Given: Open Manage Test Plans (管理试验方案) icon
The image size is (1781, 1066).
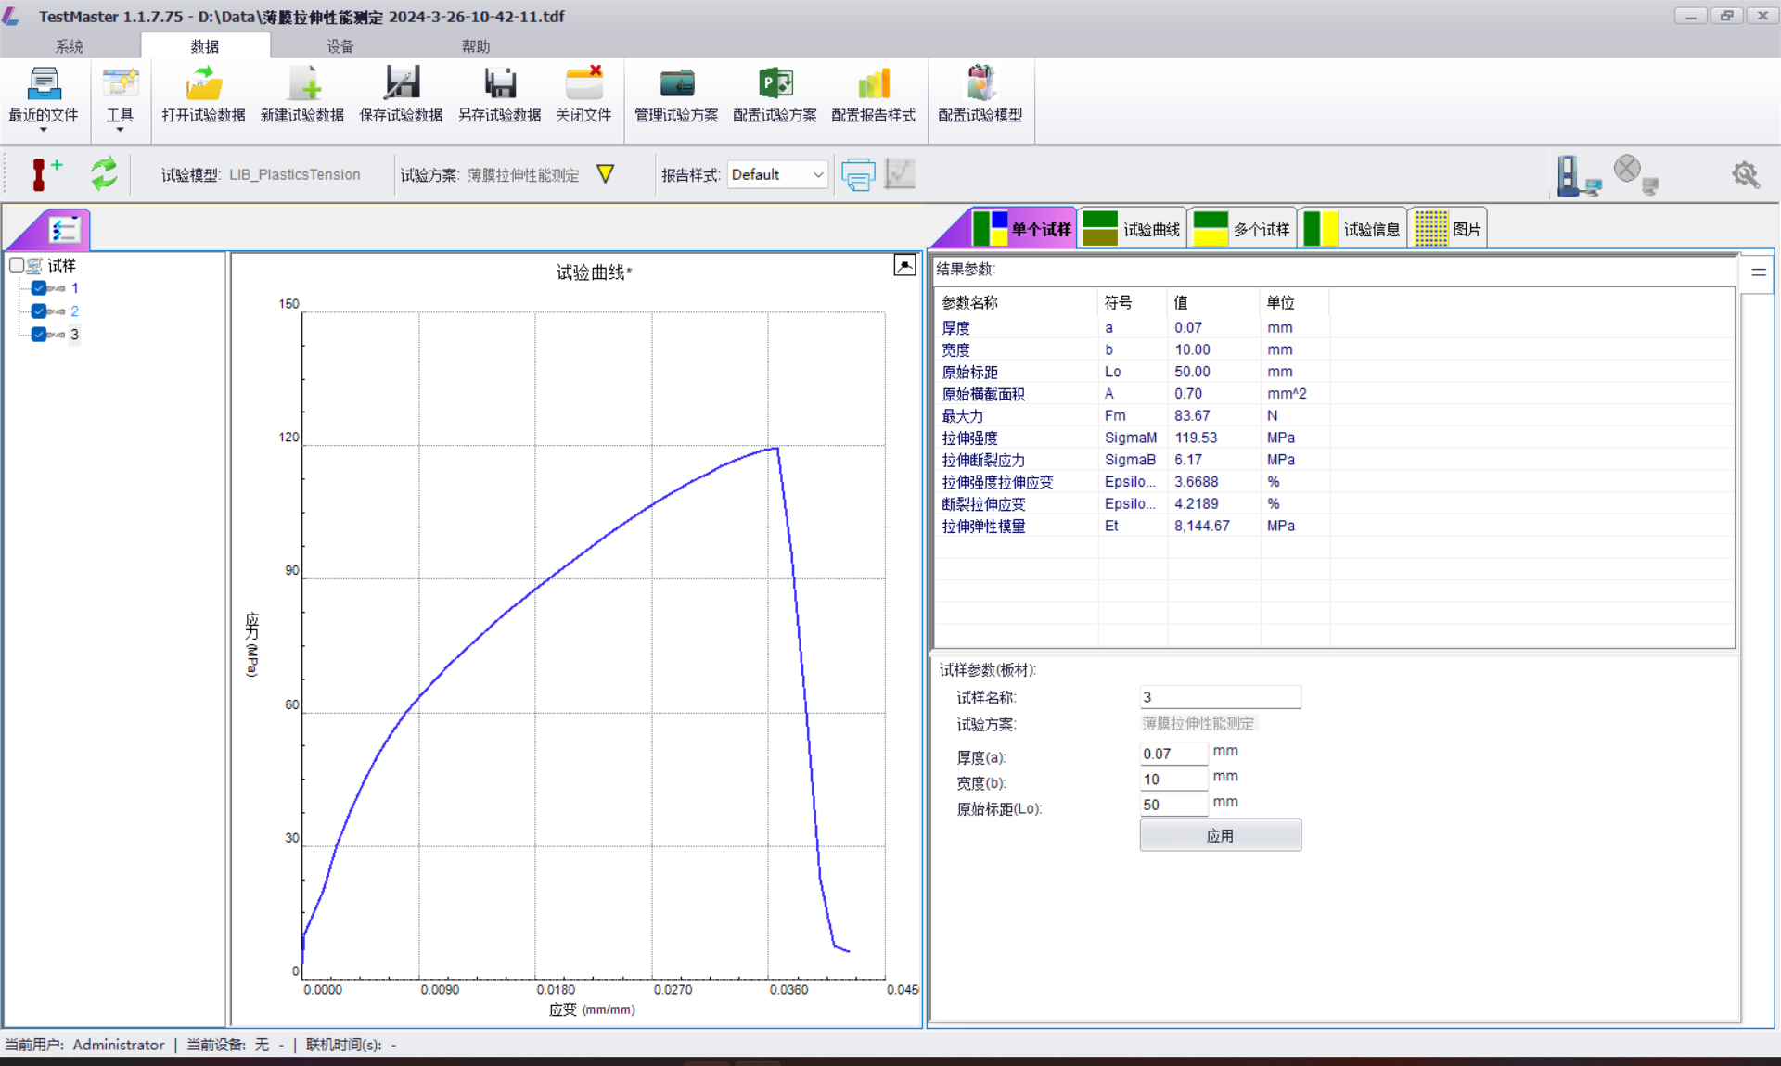Looking at the screenshot, I should [676, 84].
